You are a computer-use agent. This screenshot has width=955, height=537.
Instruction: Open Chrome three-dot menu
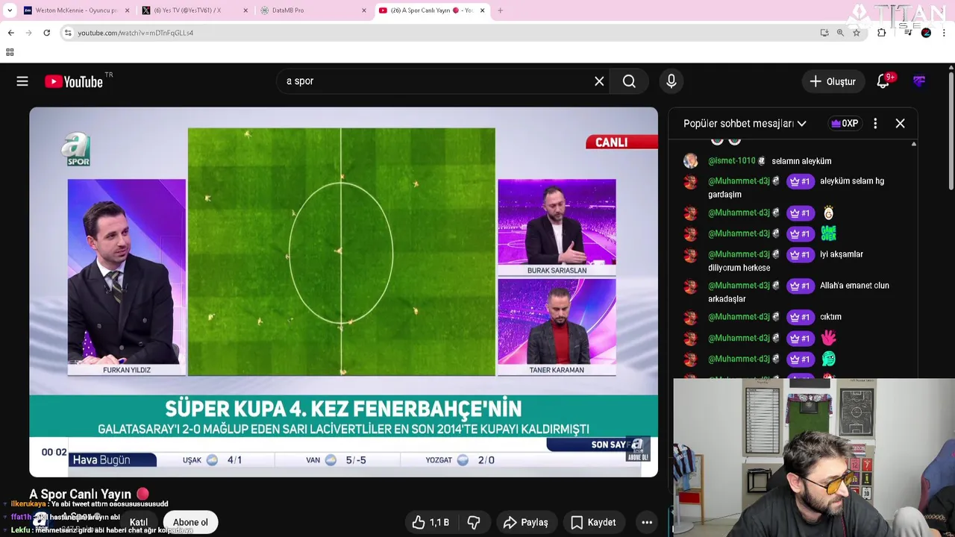[944, 33]
